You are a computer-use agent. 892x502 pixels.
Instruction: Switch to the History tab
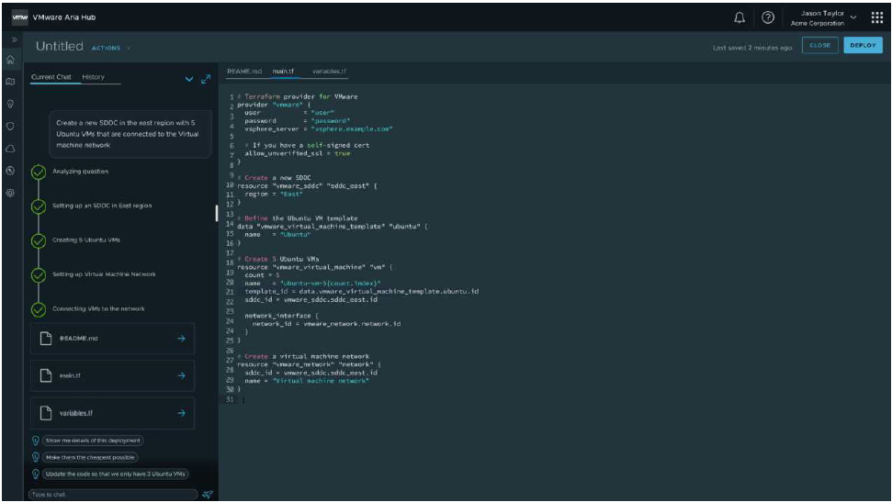pos(93,77)
